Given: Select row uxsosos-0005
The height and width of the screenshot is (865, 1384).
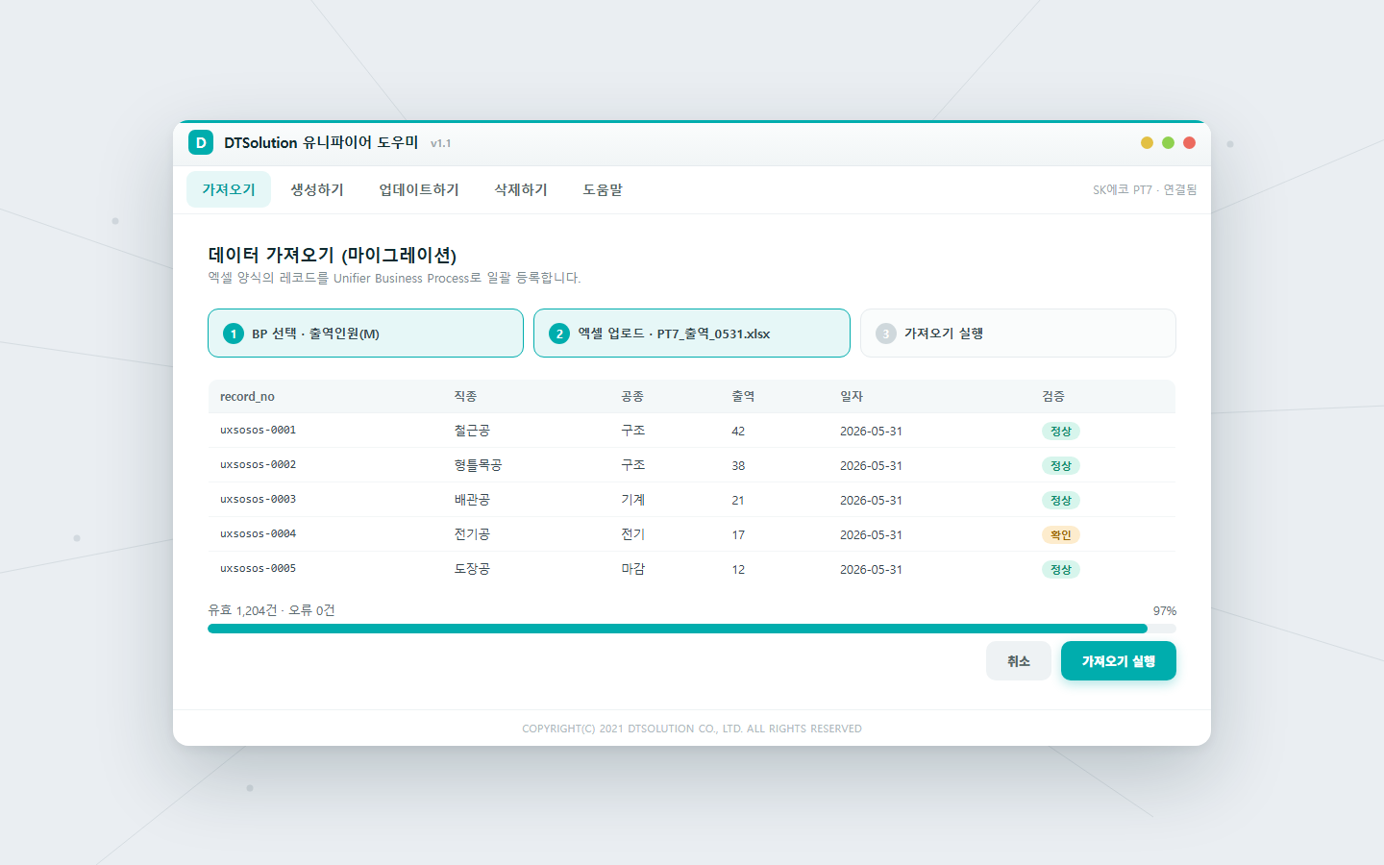Looking at the screenshot, I should tap(692, 569).
